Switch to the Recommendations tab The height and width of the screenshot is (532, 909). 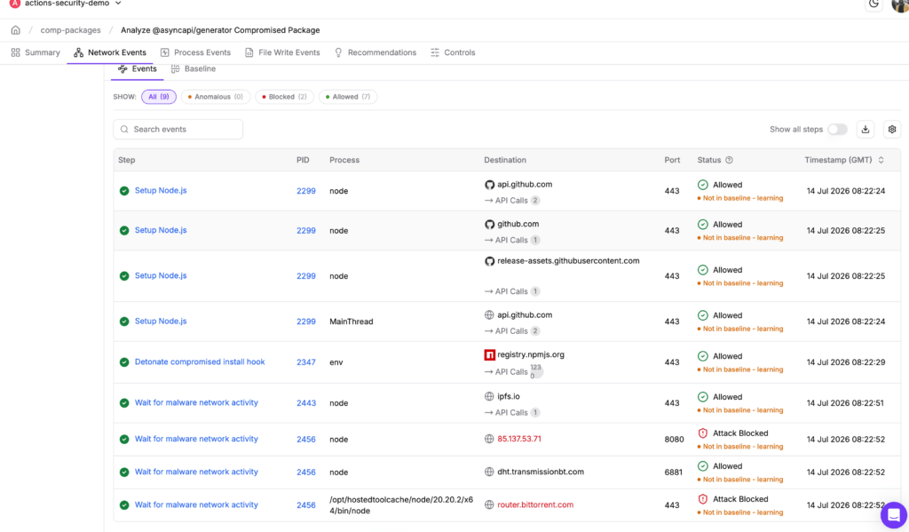click(x=375, y=52)
